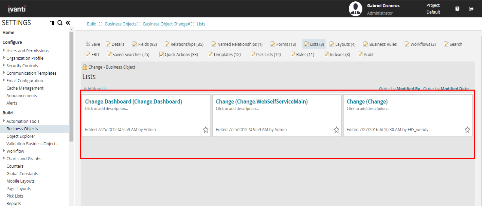Click the logout icon in top bar
Image resolution: width=482 pixels, height=206 pixels.
[x=471, y=9]
